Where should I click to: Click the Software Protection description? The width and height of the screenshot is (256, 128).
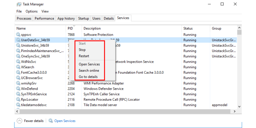[x=98, y=35]
